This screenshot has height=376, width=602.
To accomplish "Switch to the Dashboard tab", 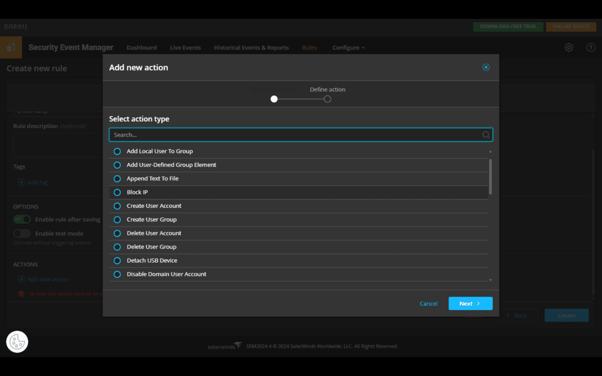I will click(x=142, y=48).
